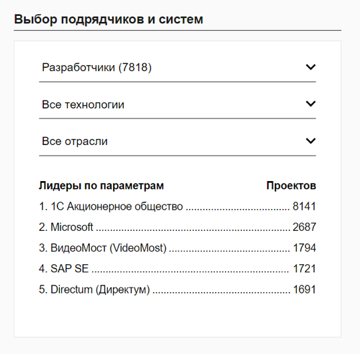Click the Выбор подрядчиков и систем heading
Image resolution: width=360 pixels, height=354 pixels.
[x=108, y=19]
